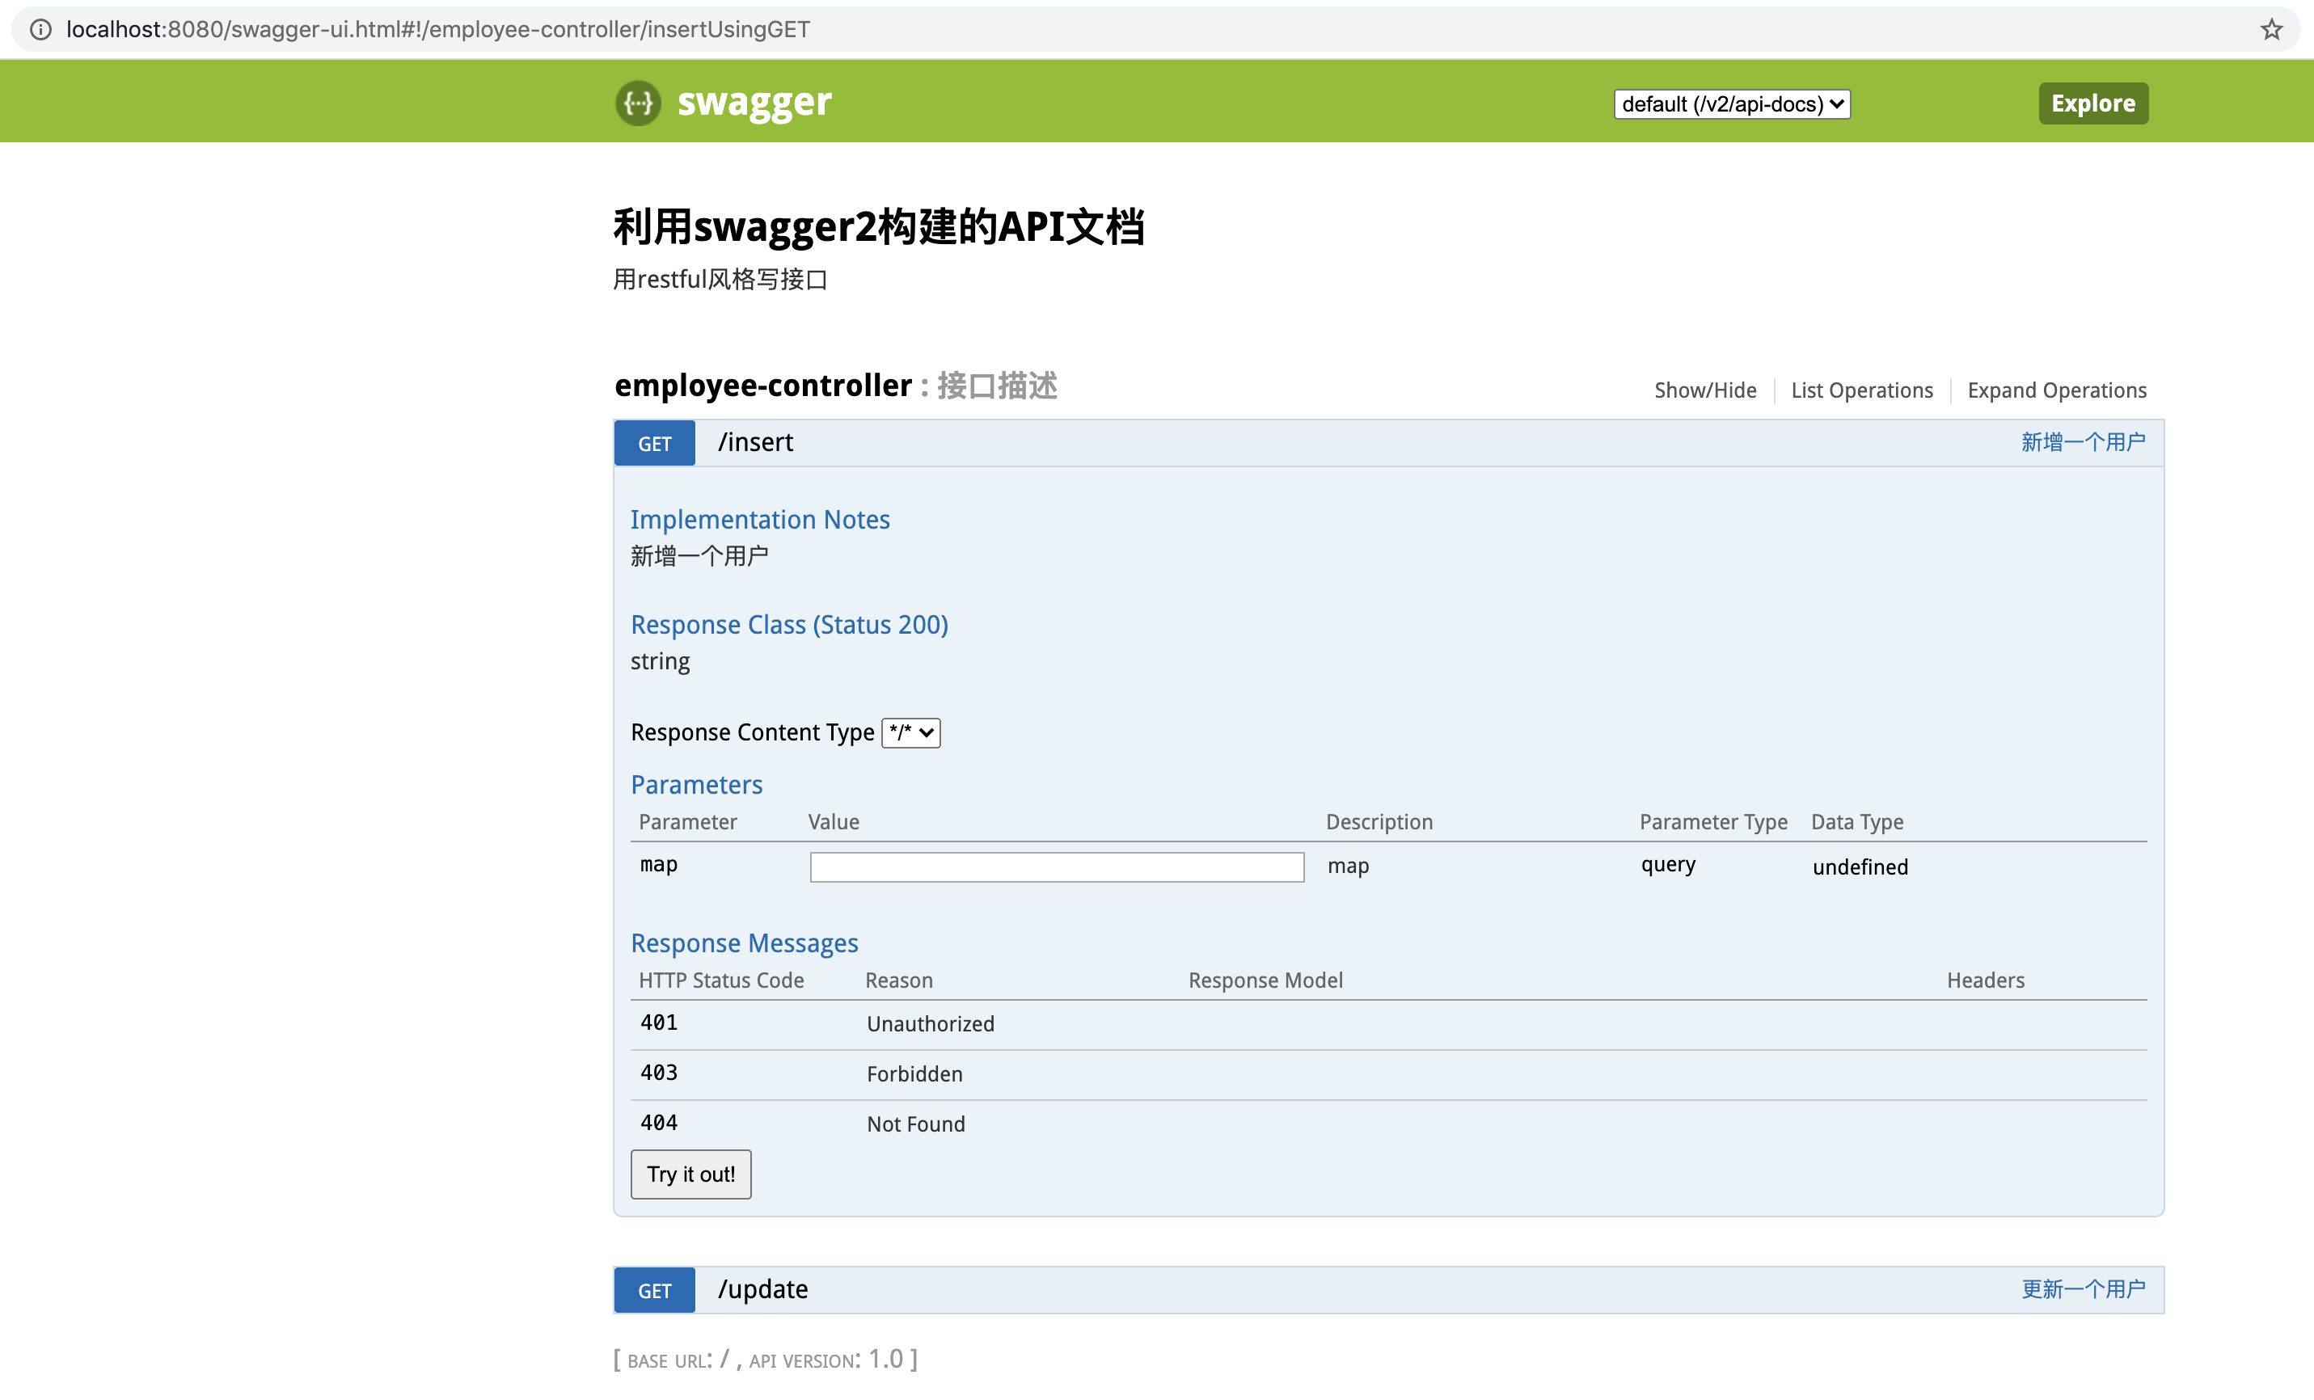Click the Explore button
The width and height of the screenshot is (2314, 1400).
point(2092,103)
